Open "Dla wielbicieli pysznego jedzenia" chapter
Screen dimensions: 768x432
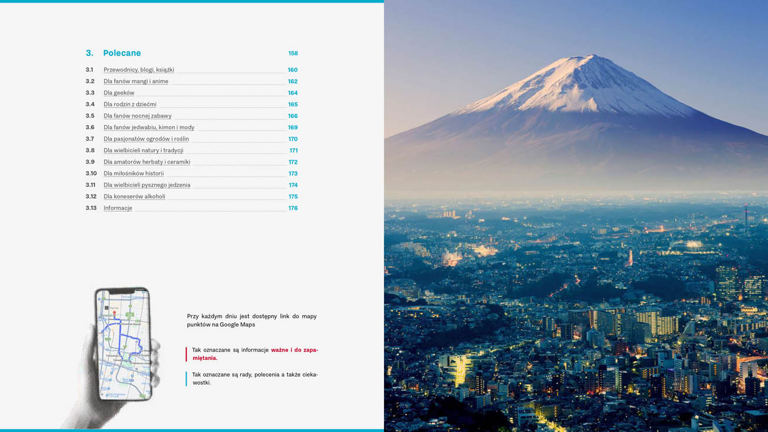coord(147,185)
